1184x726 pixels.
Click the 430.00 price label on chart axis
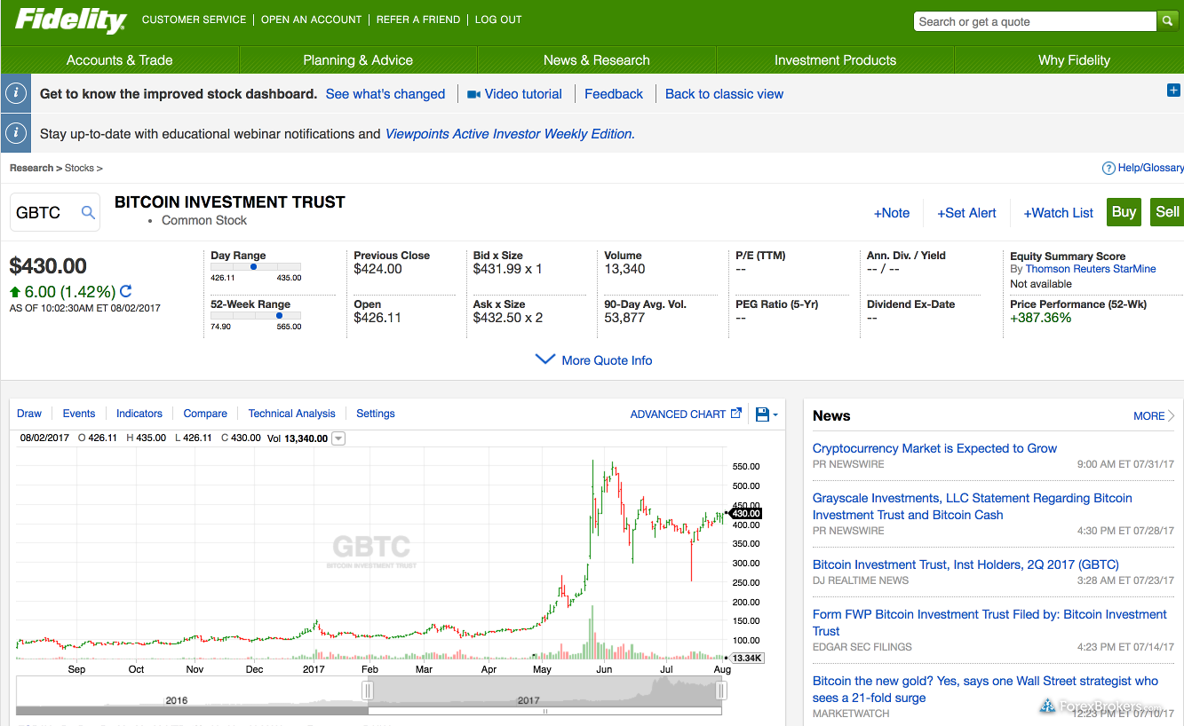pyautogui.click(x=745, y=513)
